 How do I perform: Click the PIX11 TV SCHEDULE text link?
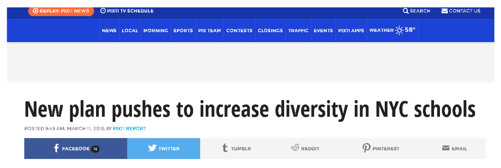130,11
